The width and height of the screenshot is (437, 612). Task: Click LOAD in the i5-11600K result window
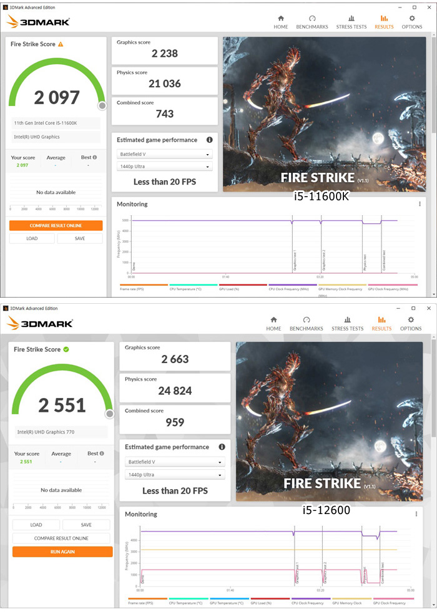tap(32, 238)
